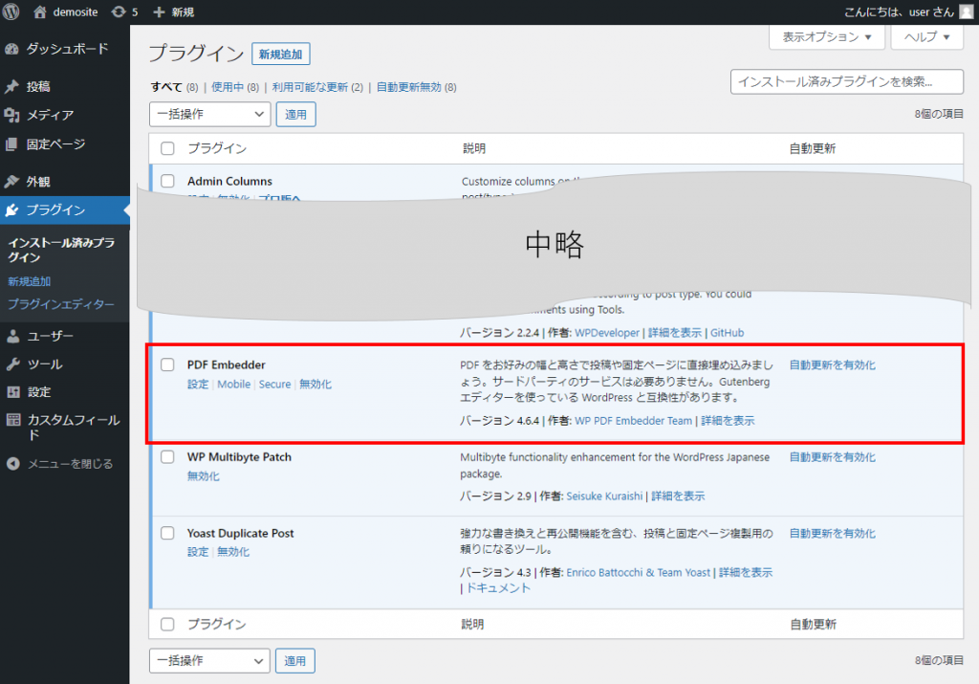Check the PDF Embedder checkbox

point(167,364)
